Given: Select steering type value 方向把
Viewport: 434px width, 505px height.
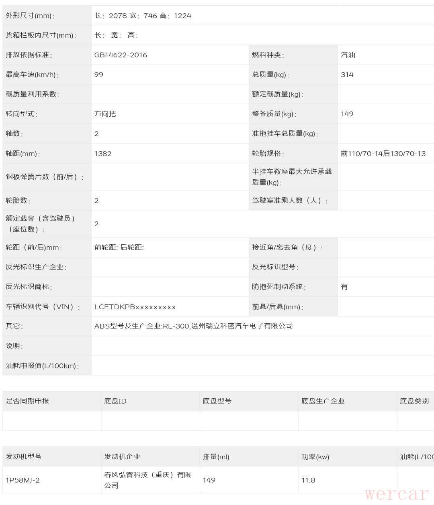Looking at the screenshot, I should click(105, 114).
